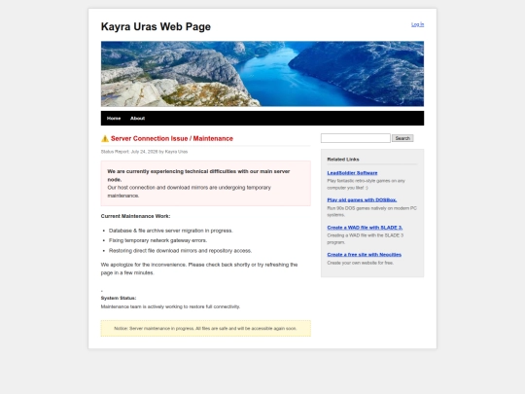Open the Home menu item
Screen dimensions: 525x394
click(114, 119)
